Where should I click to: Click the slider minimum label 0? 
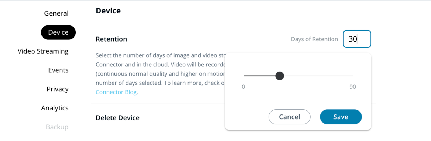pyautogui.click(x=243, y=87)
